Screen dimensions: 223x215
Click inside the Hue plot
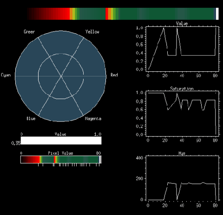click(182, 178)
